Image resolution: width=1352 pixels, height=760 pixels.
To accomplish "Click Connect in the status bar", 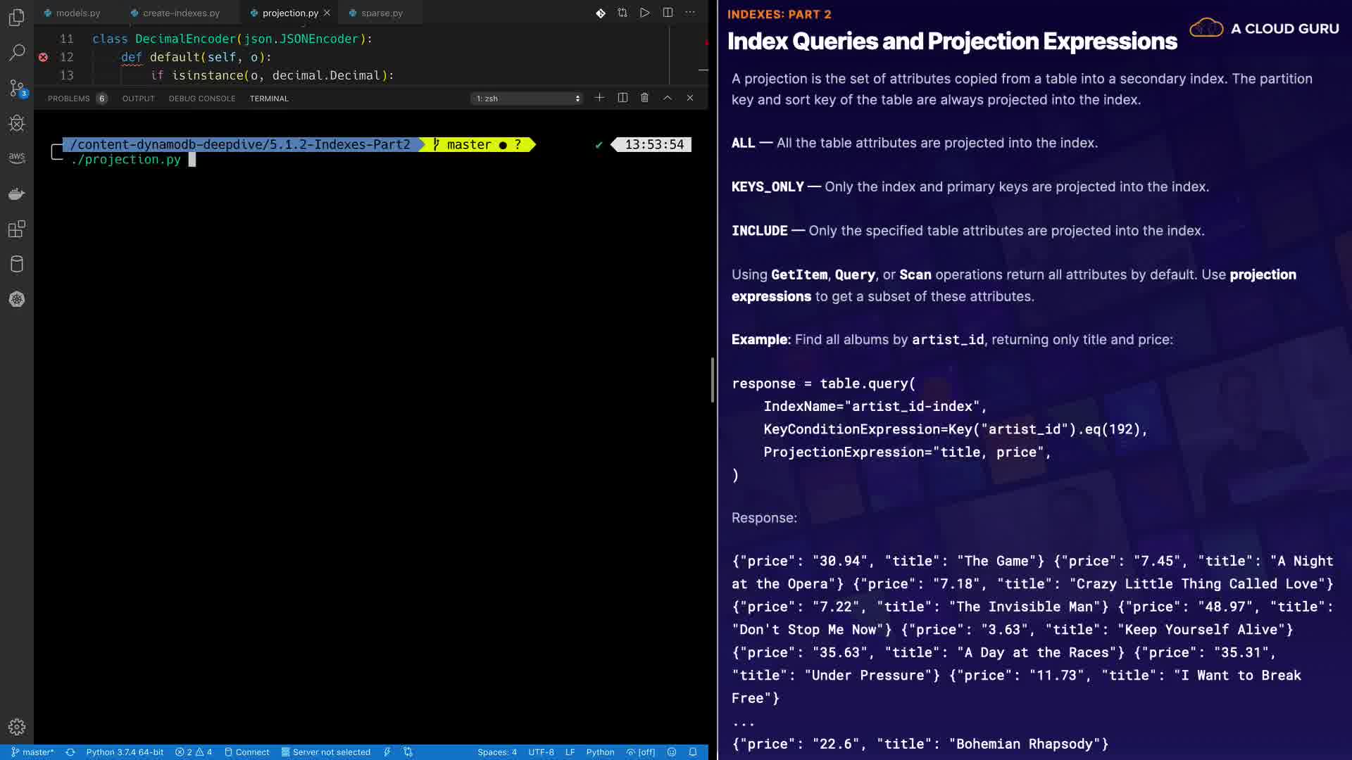I will (247, 752).
